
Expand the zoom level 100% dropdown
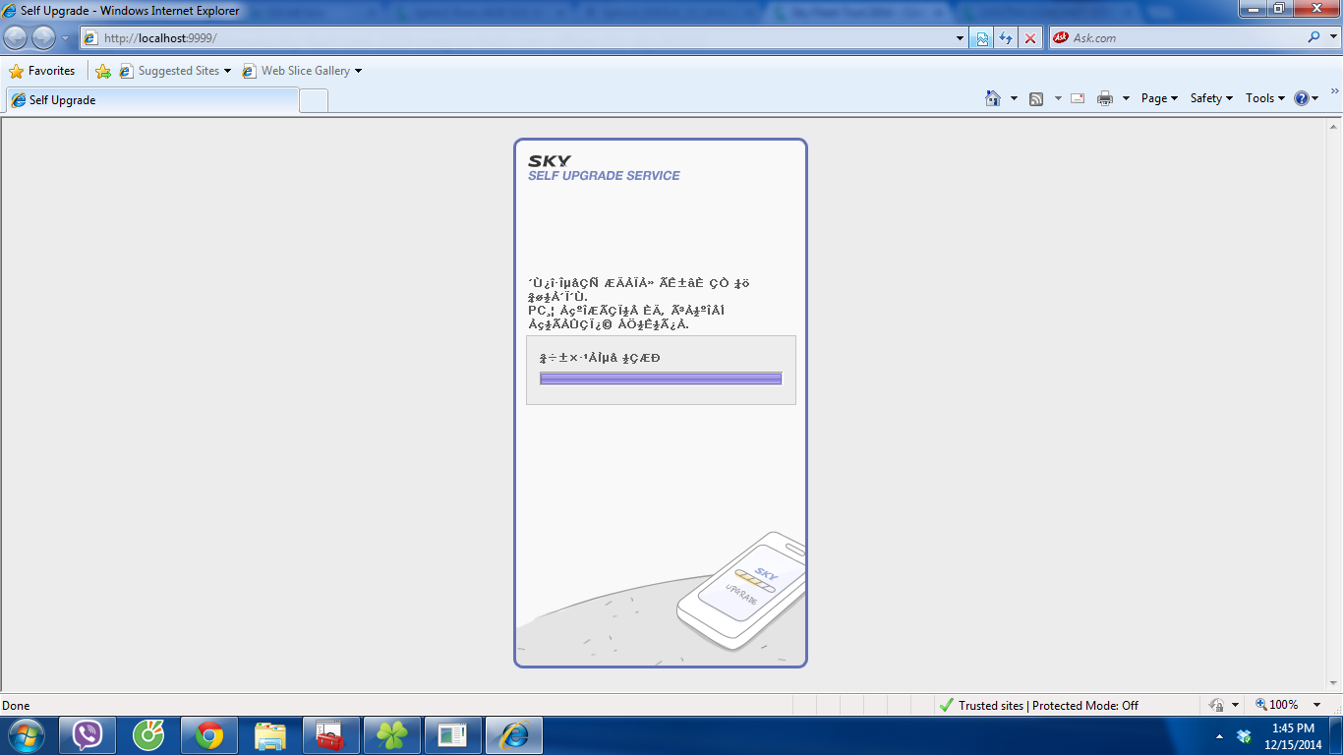(1318, 705)
